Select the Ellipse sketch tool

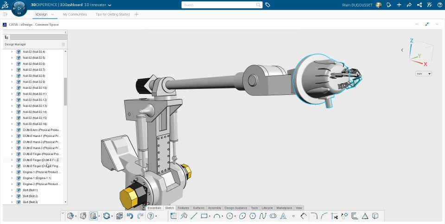coord(242,216)
